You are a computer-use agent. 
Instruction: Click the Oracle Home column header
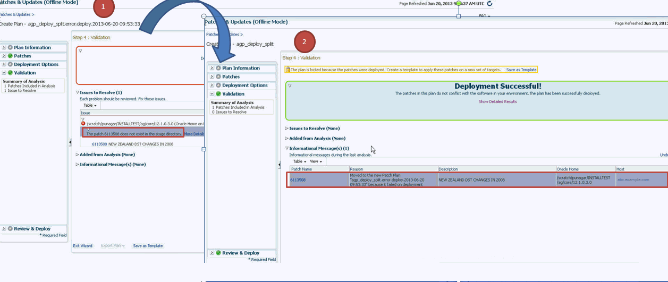pyautogui.click(x=585, y=169)
